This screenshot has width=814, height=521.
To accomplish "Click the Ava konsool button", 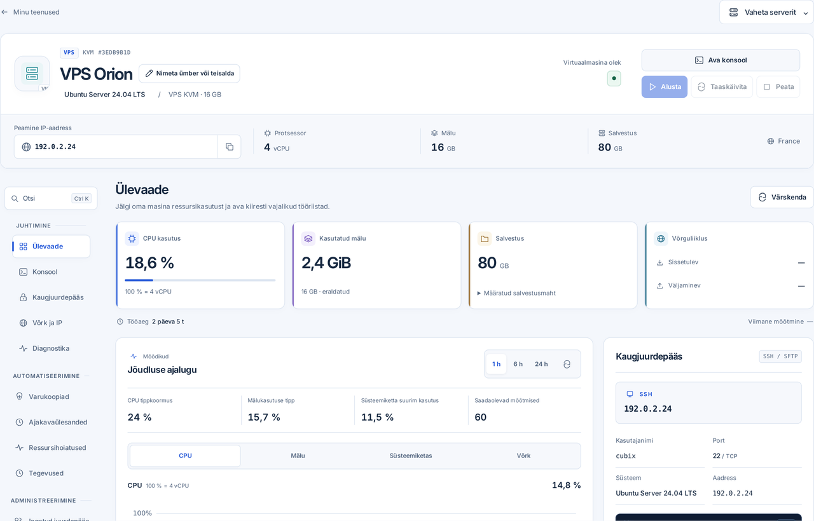I will click(x=721, y=60).
